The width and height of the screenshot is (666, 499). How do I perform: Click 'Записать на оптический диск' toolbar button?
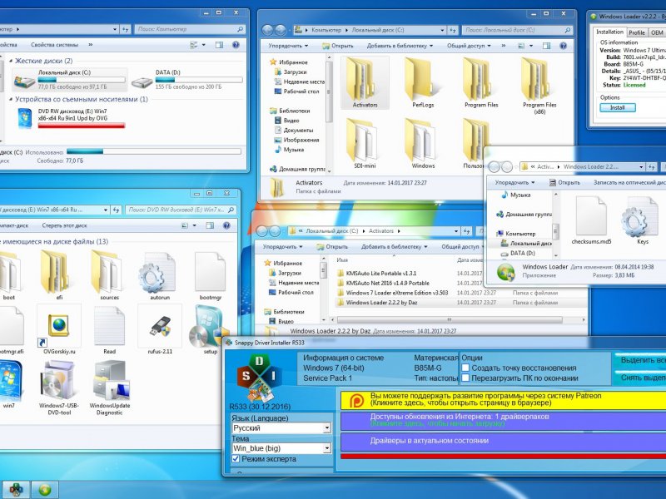[x=629, y=182]
